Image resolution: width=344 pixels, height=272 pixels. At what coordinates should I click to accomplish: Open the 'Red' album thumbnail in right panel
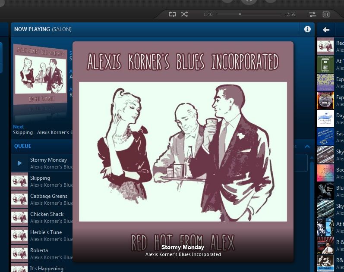(325, 46)
